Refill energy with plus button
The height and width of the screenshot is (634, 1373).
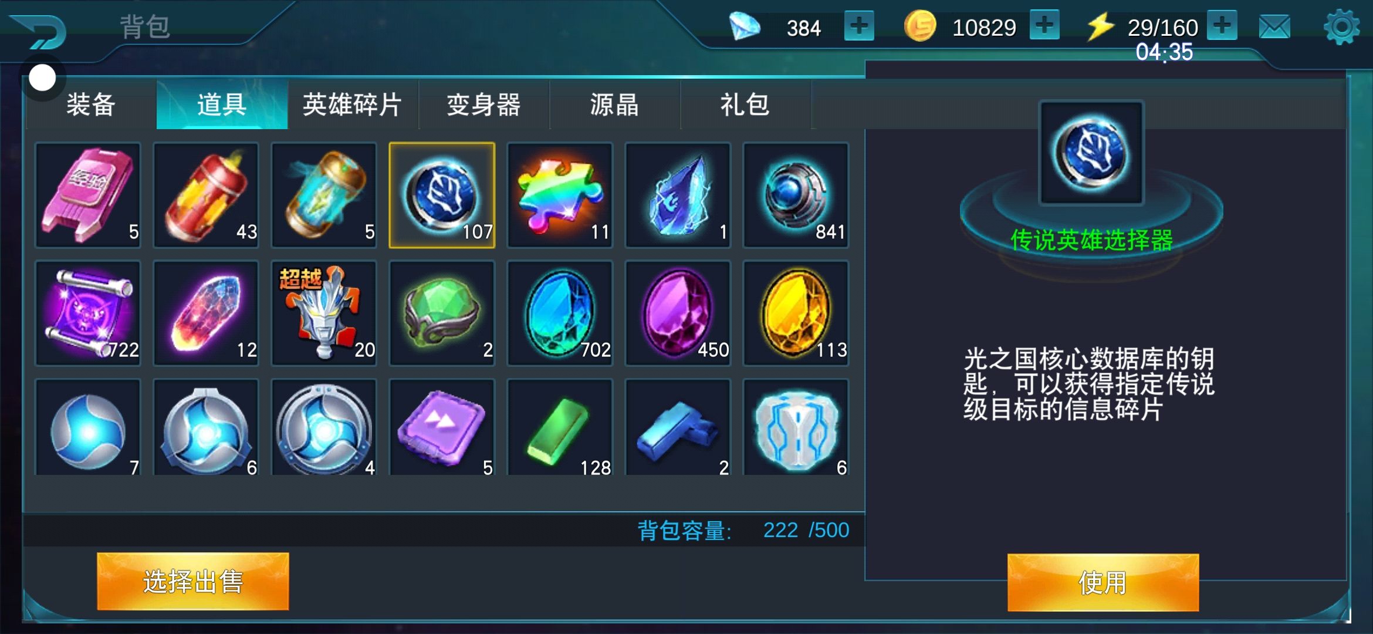tap(1222, 25)
